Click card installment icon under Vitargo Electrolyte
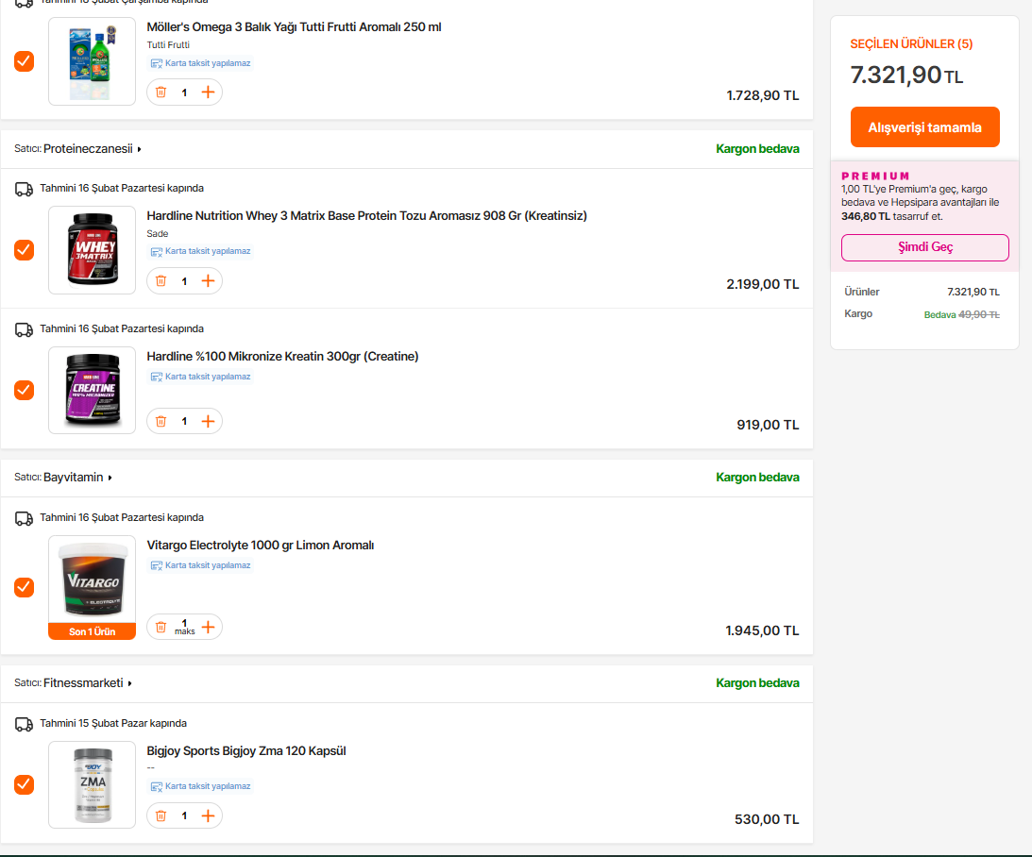The height and width of the screenshot is (857, 1032). [x=156, y=565]
